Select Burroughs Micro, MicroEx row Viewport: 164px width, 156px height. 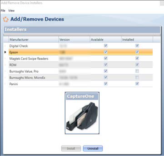coord(81,78)
